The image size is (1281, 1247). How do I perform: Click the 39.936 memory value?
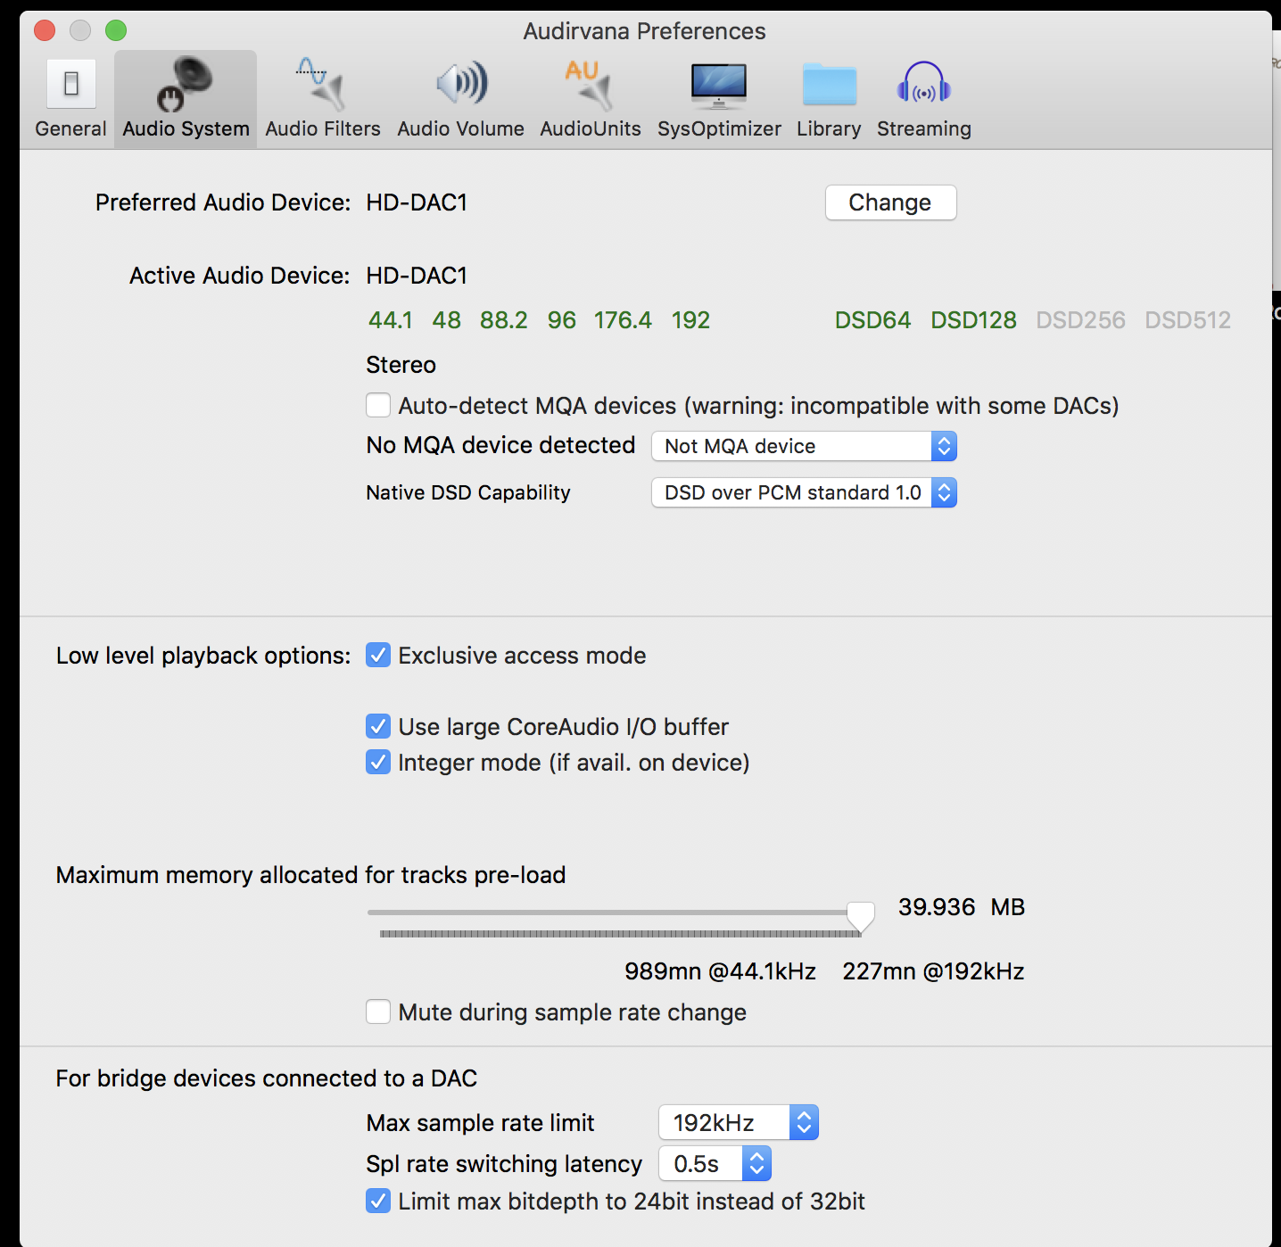tap(937, 907)
